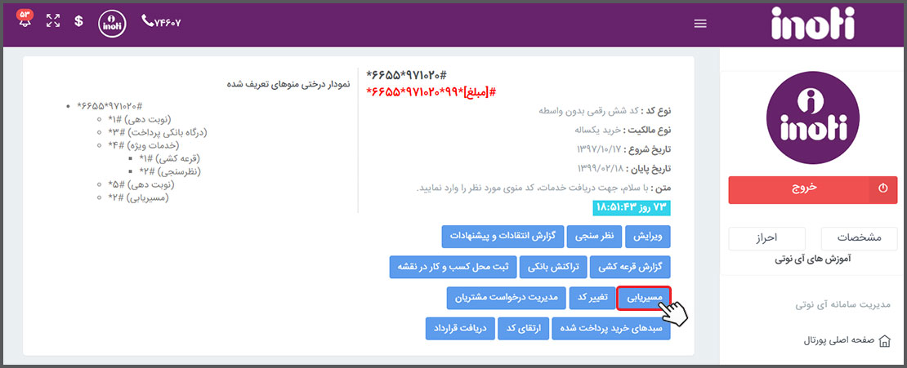Switch to the مشخصات tab
Screen dimensions: 907x368
click(860, 238)
